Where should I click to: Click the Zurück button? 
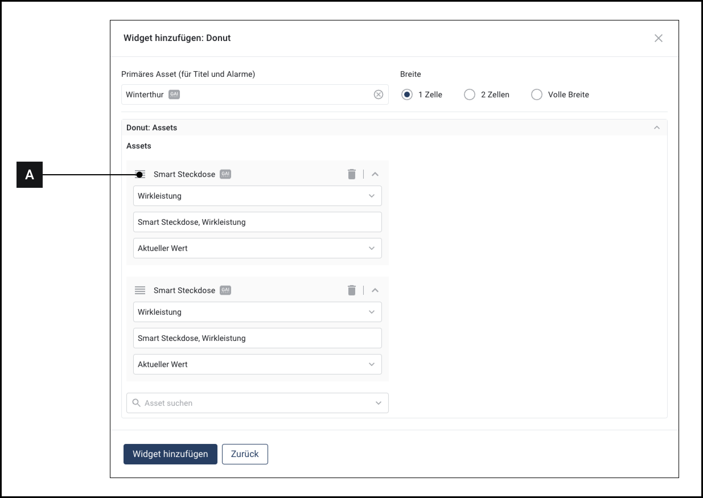point(244,454)
